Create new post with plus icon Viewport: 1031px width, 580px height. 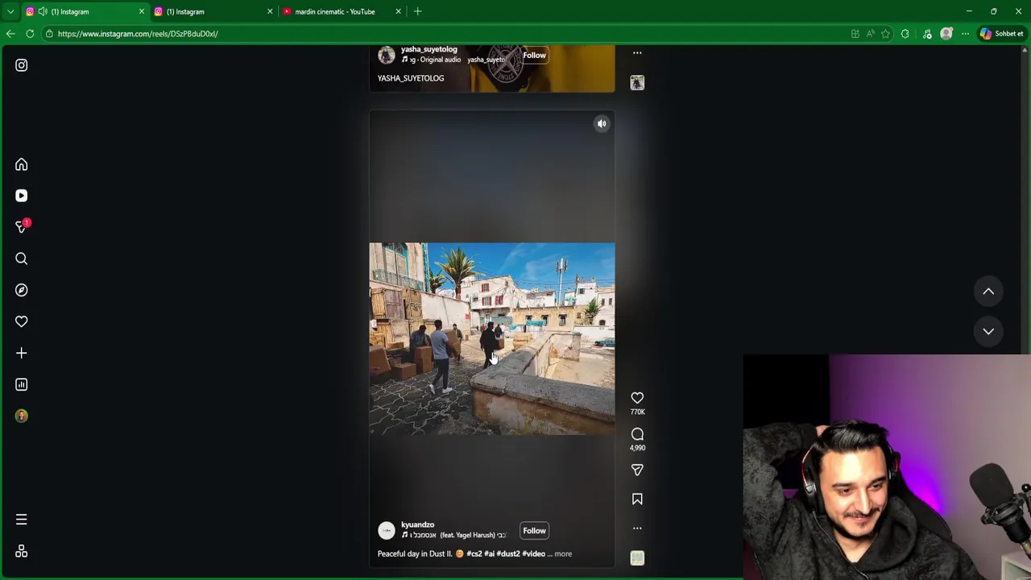click(22, 353)
